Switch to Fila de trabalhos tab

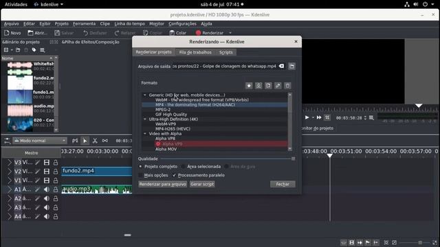(195, 52)
